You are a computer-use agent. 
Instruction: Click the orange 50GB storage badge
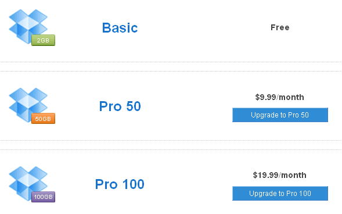[x=43, y=119]
